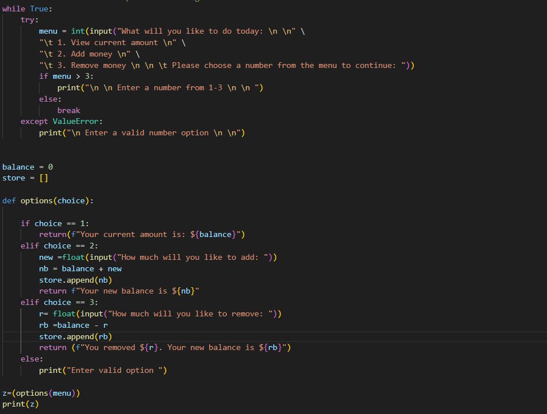Select the 'elif choice == 3:' line
The width and height of the screenshot is (547, 414).
click(59, 303)
